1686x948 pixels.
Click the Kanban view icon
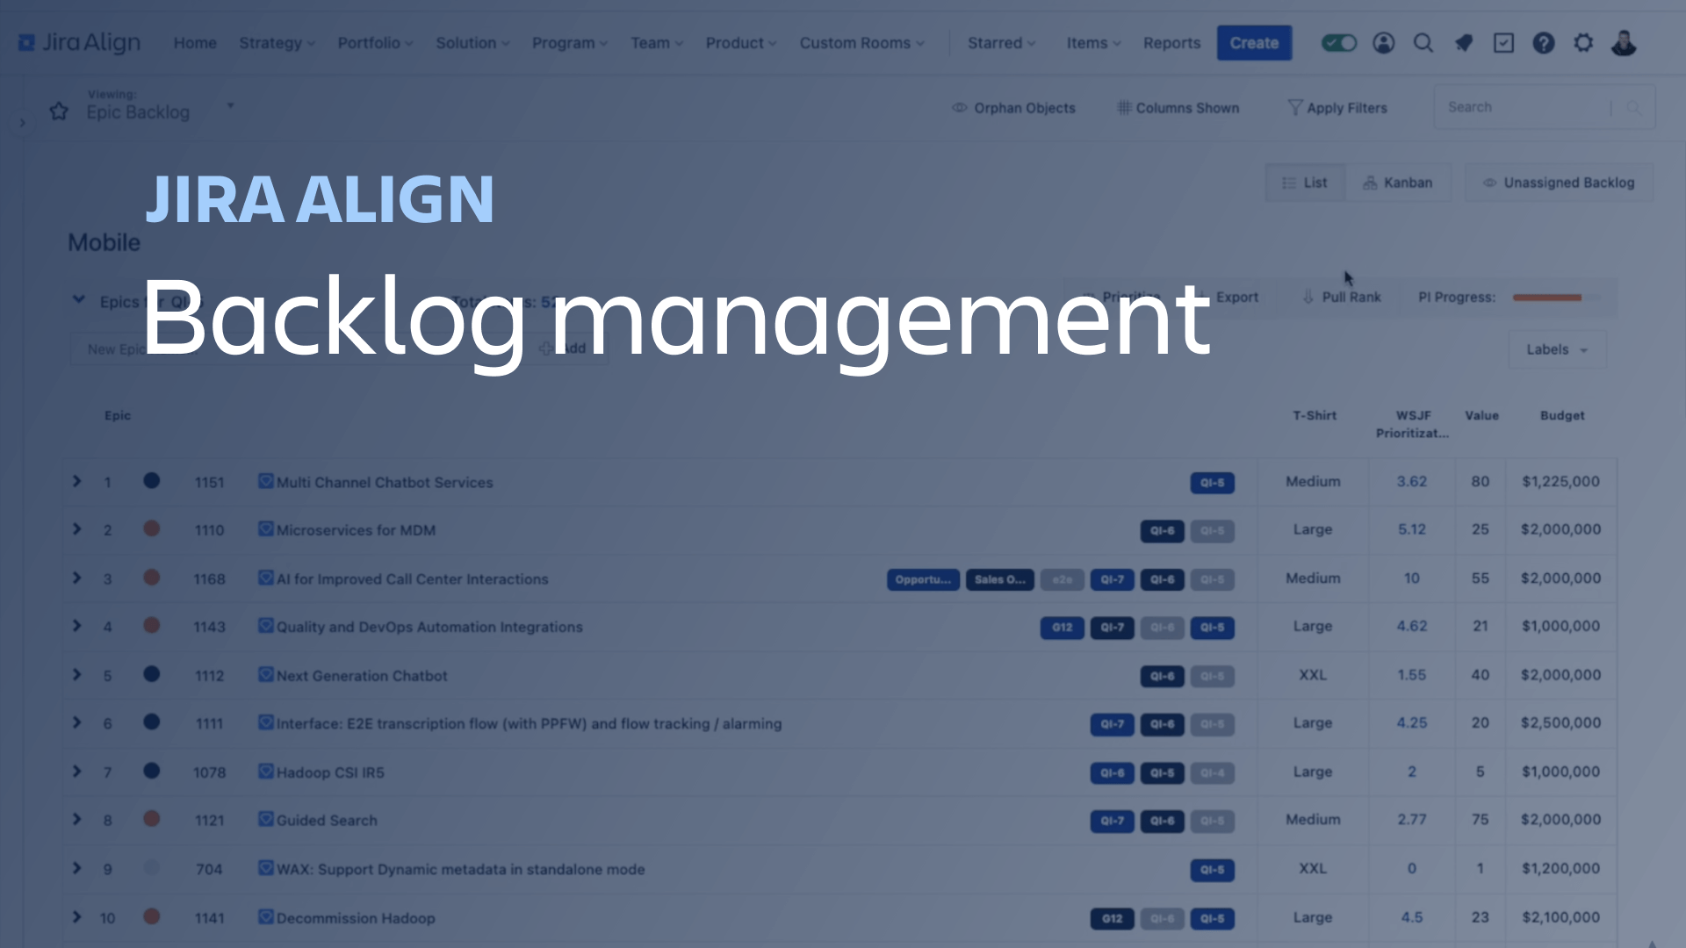pos(1396,182)
